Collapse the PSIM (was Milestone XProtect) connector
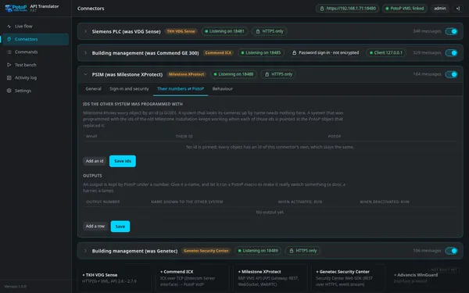The height and width of the screenshot is (293, 469). pyautogui.click(x=85, y=74)
